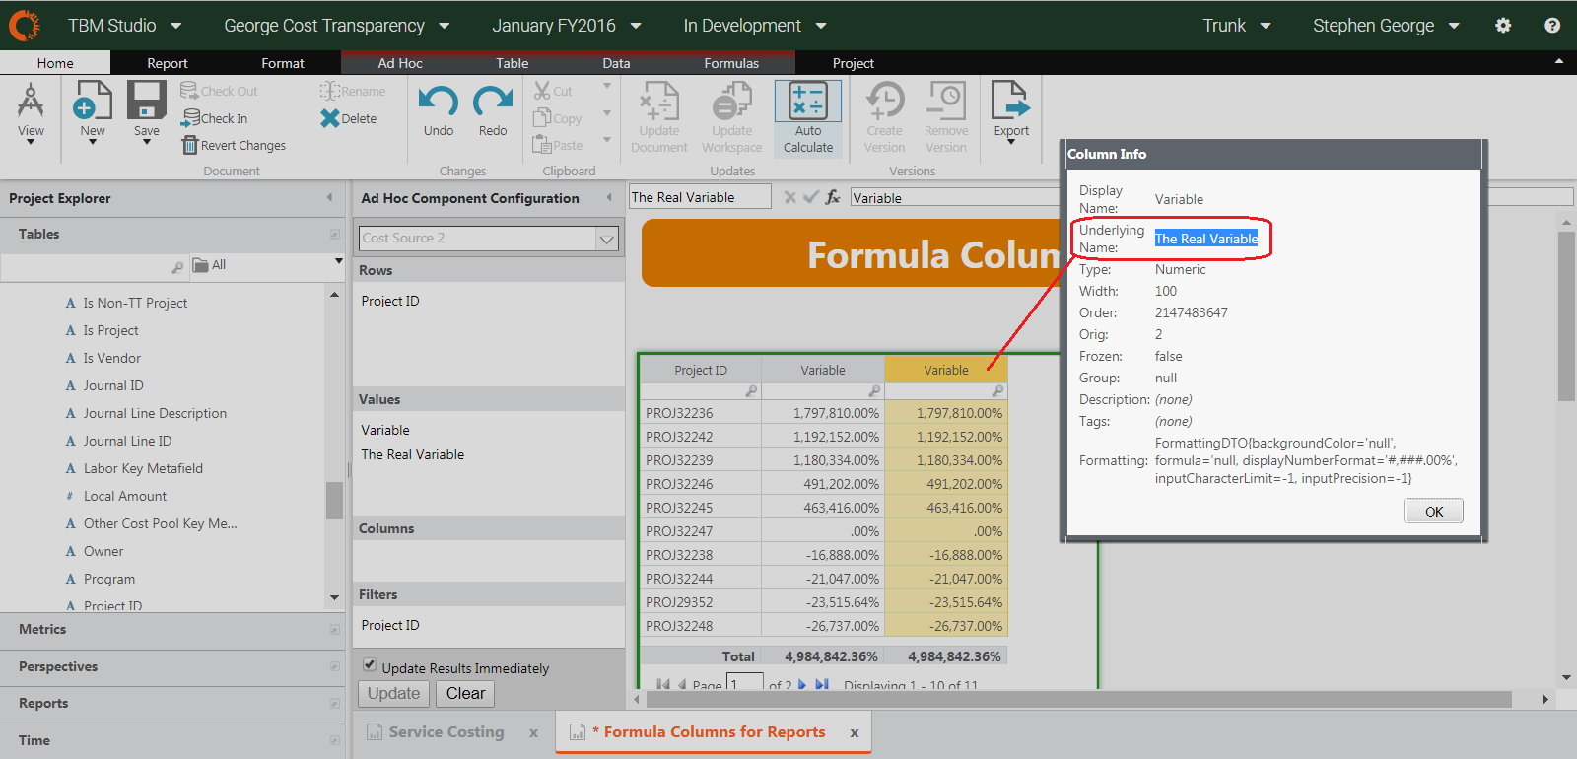Click the Save document icon
This screenshot has width=1577, height=759.
coord(146,102)
